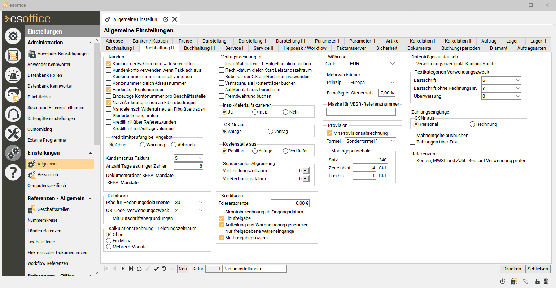Screen dimensions: 556x288
Task: Delete record with the minus icon
Action: coord(172,269)
